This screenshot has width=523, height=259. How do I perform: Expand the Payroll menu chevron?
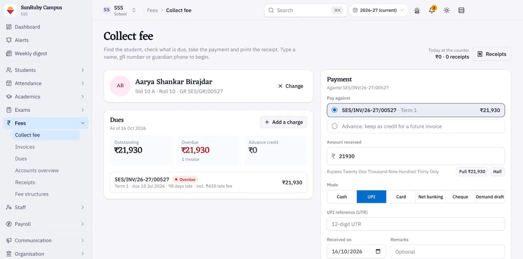pos(83,224)
